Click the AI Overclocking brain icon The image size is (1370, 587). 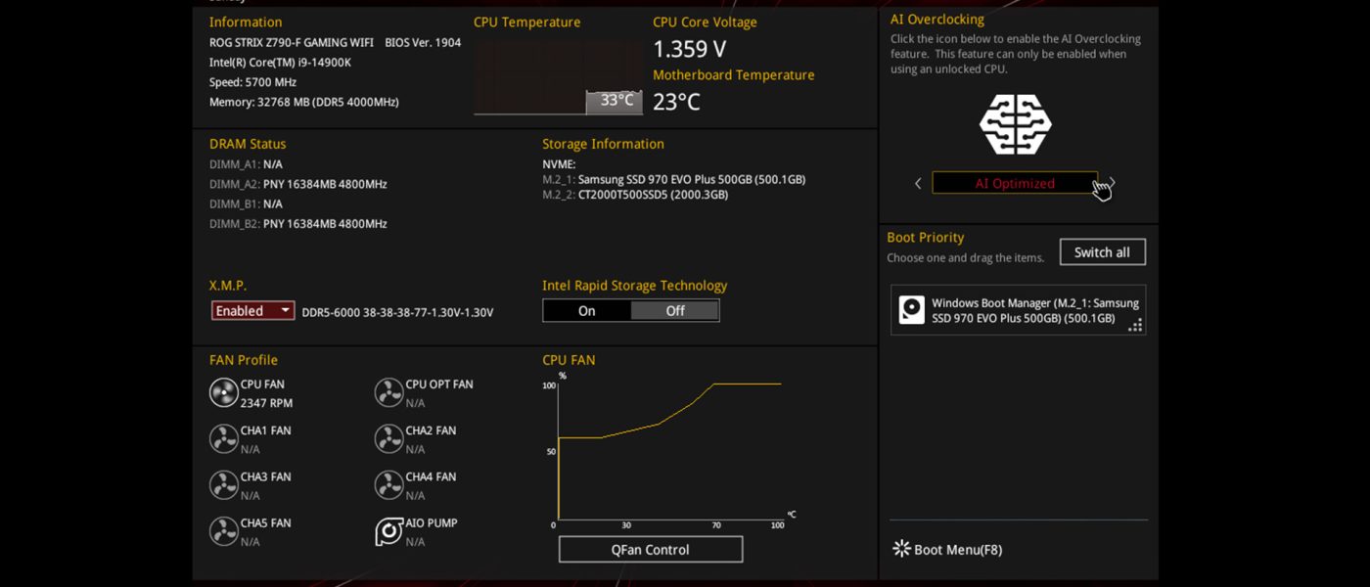click(1016, 124)
